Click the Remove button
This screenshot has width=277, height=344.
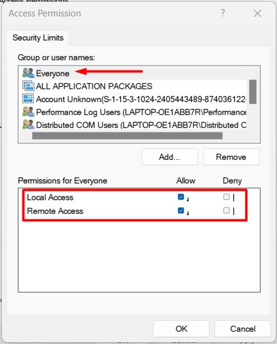231,157
